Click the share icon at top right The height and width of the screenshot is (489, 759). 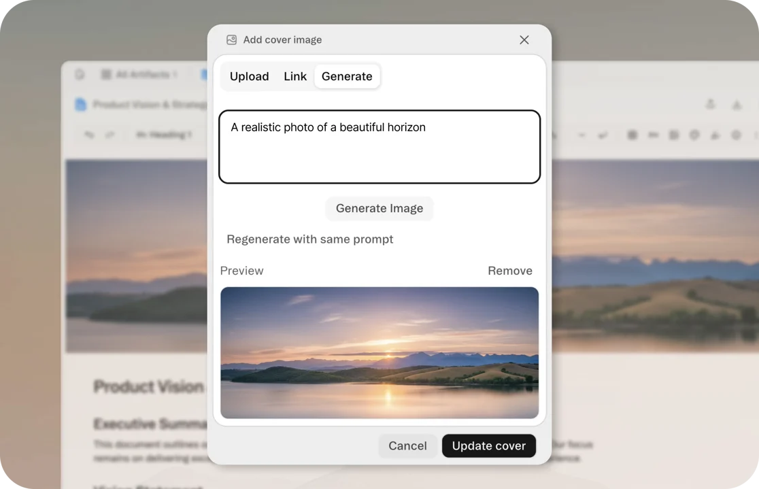(x=710, y=104)
